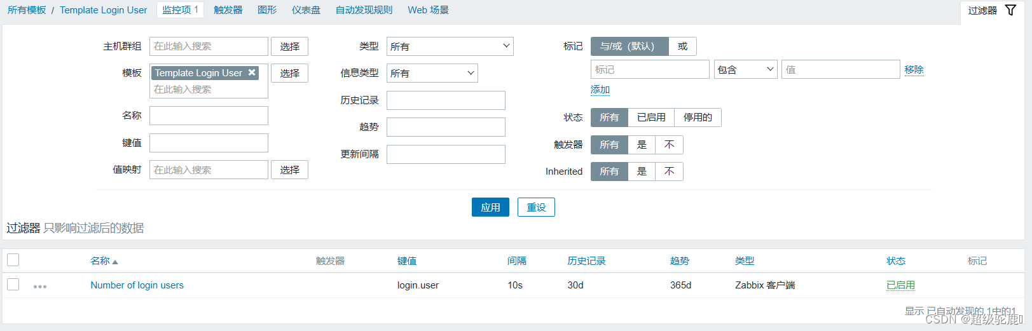Focus the 名称 input field
This screenshot has width=1032, height=331.
coord(209,116)
